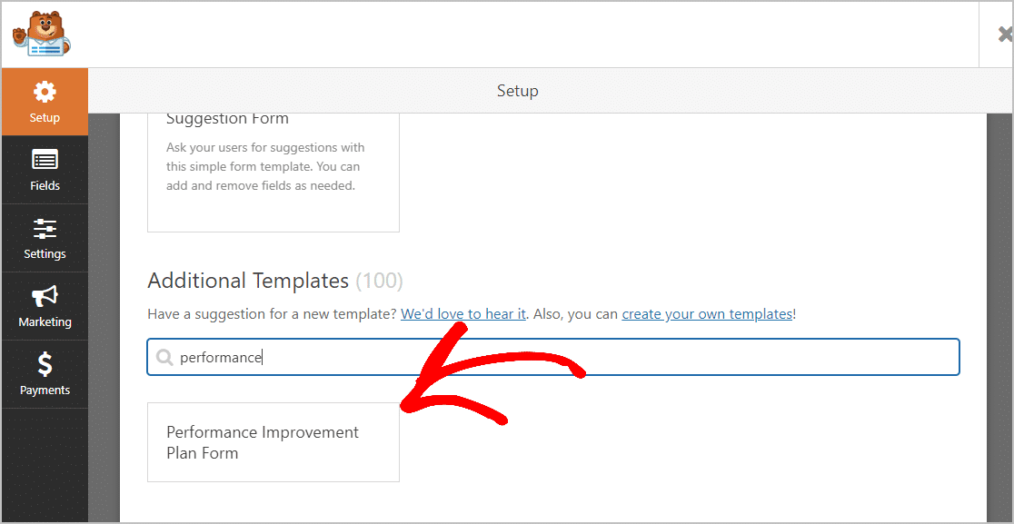Click the Setup title in header bar
The width and height of the screenshot is (1014, 524).
[517, 91]
